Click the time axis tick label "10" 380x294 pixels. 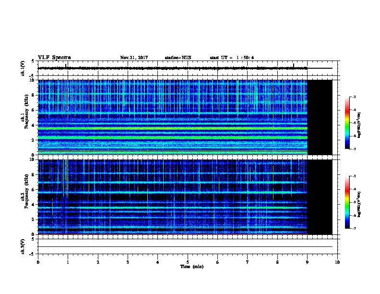[337, 262]
